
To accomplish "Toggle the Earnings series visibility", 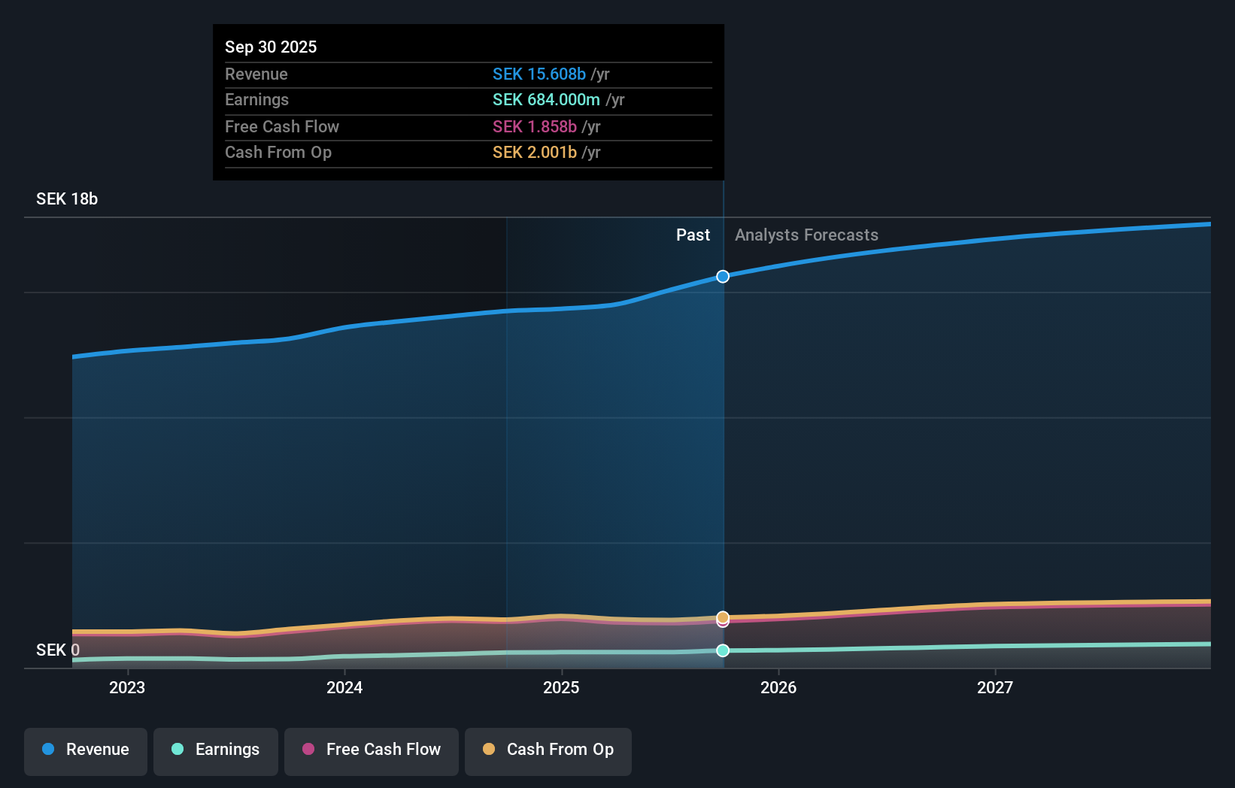I will [x=216, y=751].
